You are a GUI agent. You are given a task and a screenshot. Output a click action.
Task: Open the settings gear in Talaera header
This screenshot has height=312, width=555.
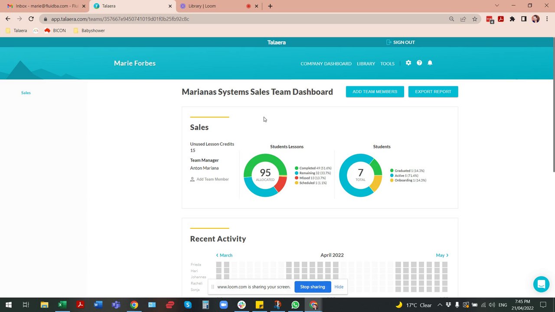pos(408,63)
